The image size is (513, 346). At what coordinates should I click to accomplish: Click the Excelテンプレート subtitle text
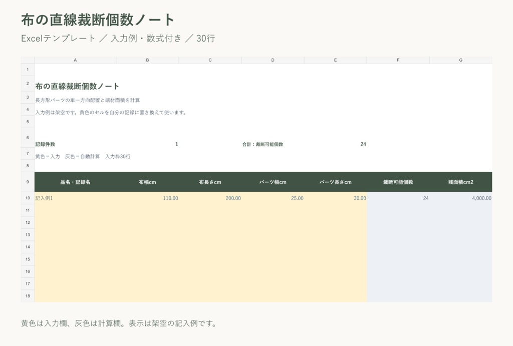tap(118, 38)
